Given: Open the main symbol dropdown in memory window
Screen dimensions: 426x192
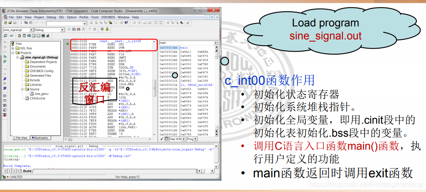Looking at the screenshot, I should (216, 43).
